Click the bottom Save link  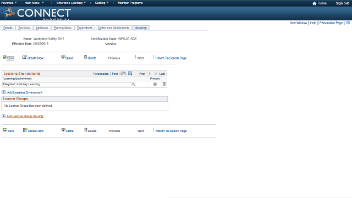pos(11,131)
